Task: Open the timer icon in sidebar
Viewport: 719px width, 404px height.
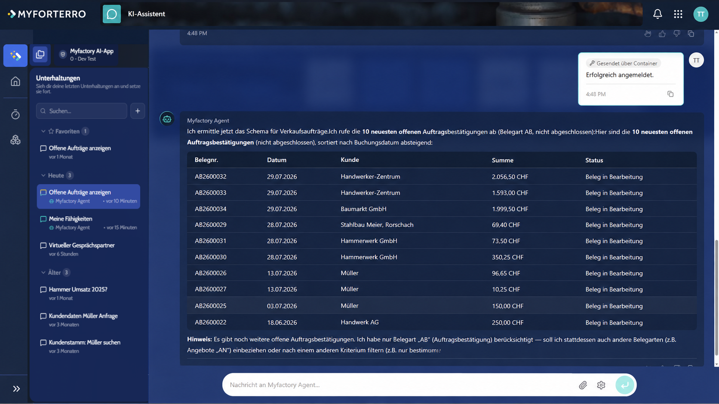Action: click(x=15, y=114)
